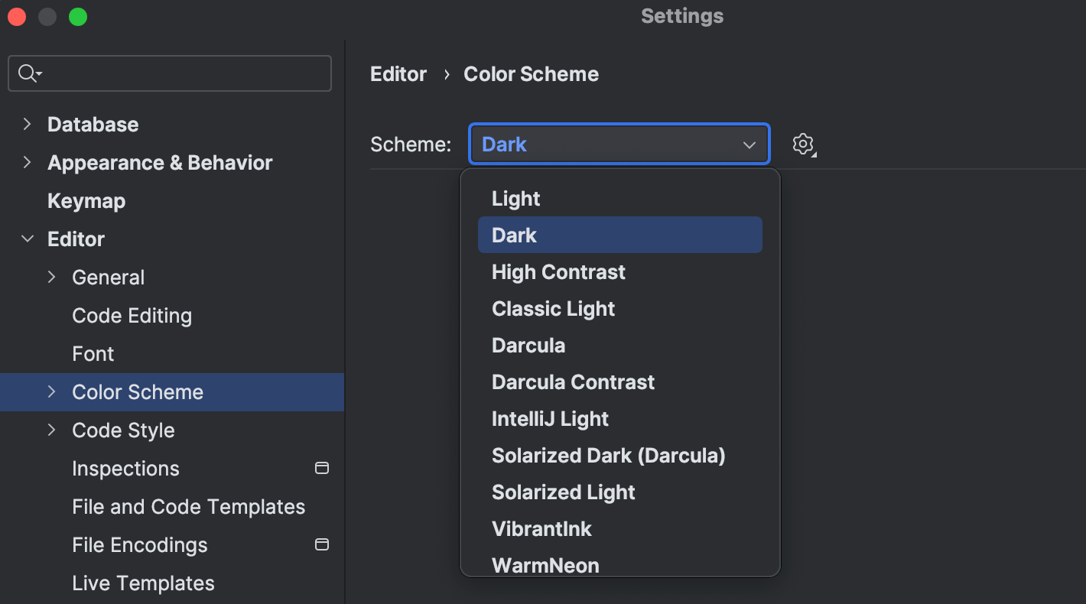This screenshot has height=604, width=1086.
Task: Select the High Contrast scheme
Action: pyautogui.click(x=558, y=271)
